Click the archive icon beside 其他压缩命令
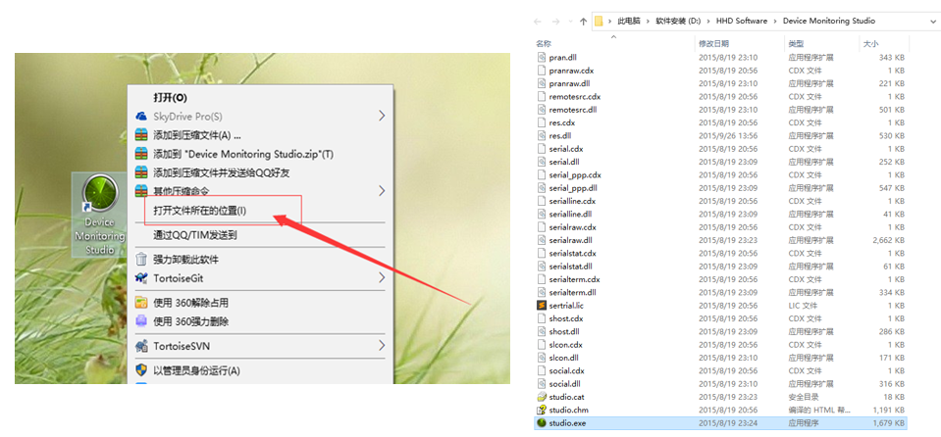 coord(141,191)
